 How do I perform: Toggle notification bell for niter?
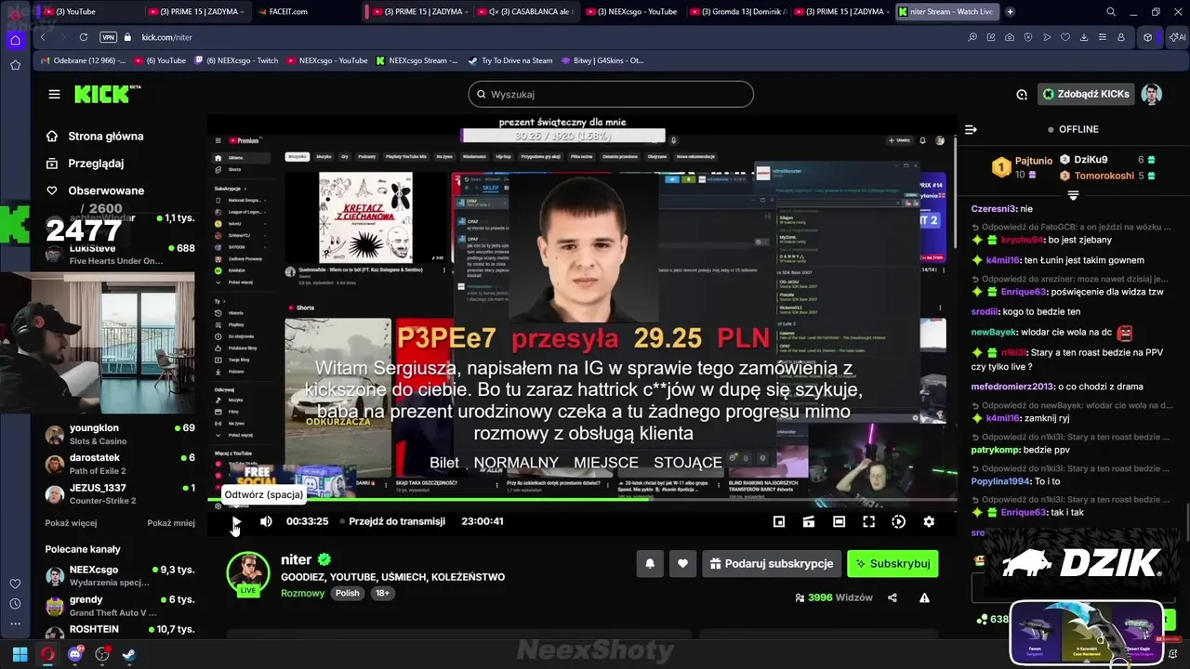pyautogui.click(x=650, y=563)
